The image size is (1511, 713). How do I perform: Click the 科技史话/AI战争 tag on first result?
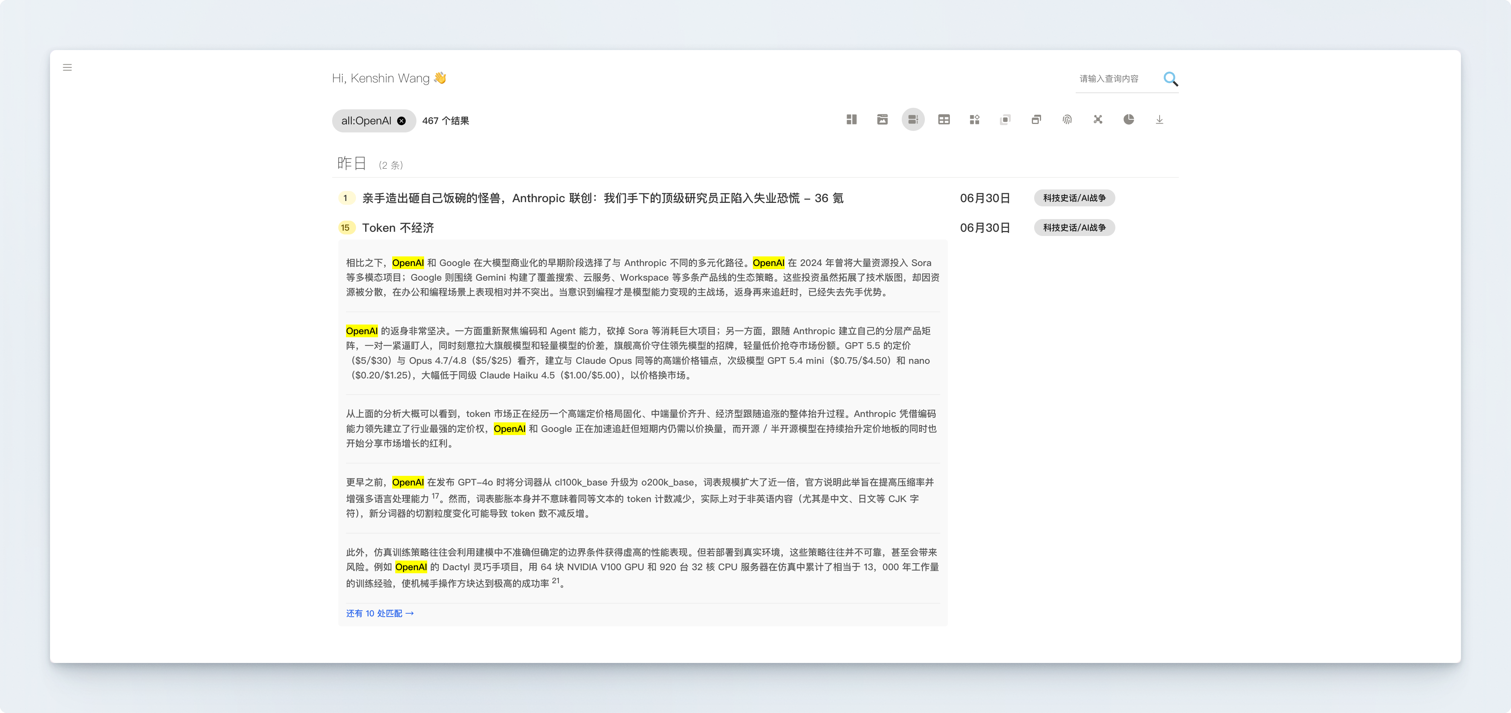click(x=1074, y=198)
